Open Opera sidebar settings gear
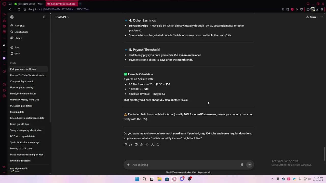This screenshot has height=183, width=326. [4, 96]
